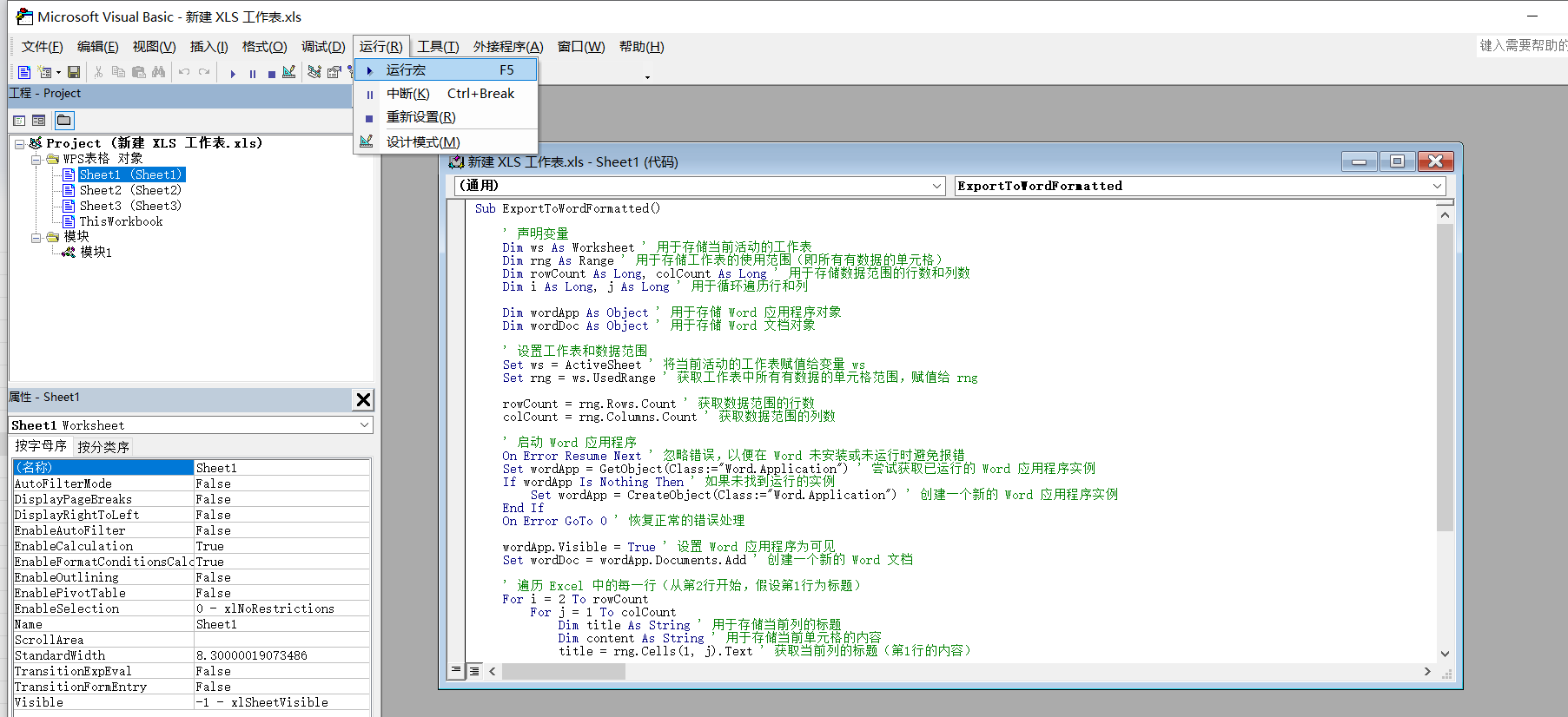Click the Visible property value xlSheetVisible

pyautogui.click(x=281, y=702)
